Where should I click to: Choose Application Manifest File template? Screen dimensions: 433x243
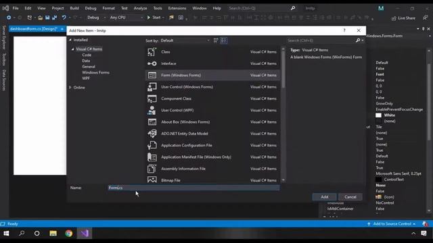tap(212, 157)
